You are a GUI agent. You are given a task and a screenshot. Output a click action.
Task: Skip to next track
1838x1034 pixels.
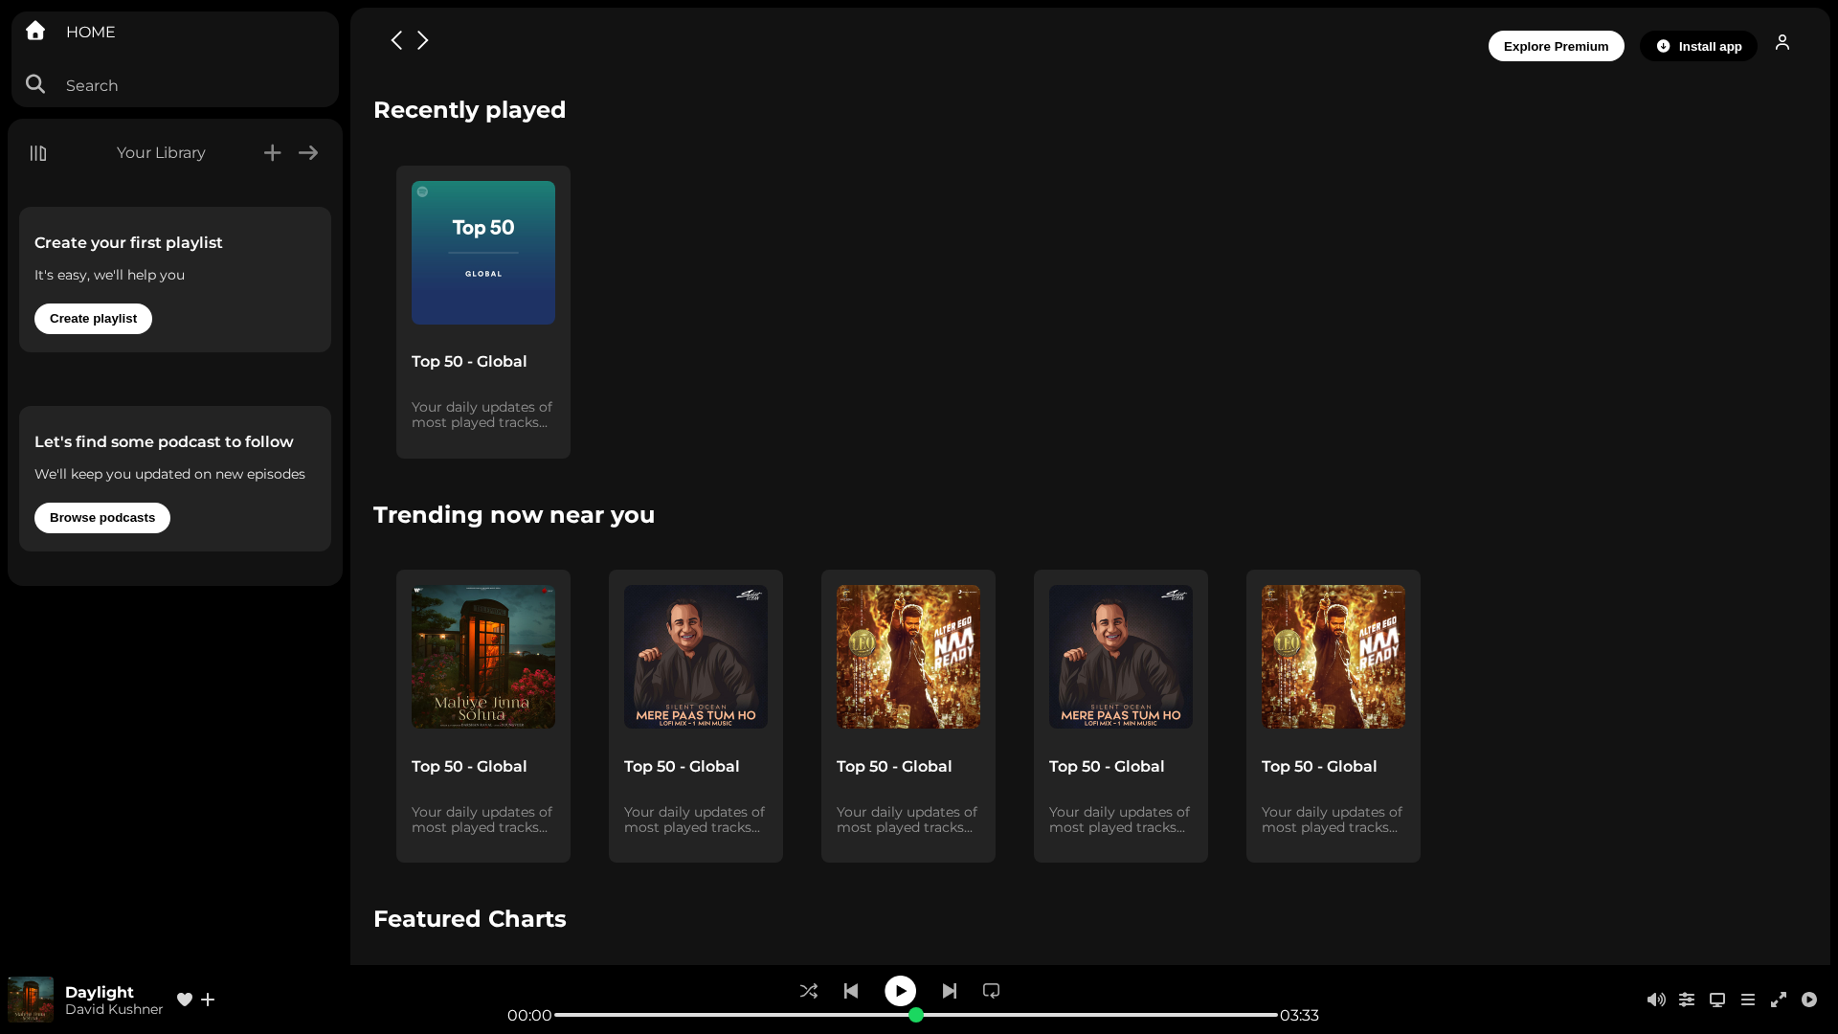tap(950, 991)
